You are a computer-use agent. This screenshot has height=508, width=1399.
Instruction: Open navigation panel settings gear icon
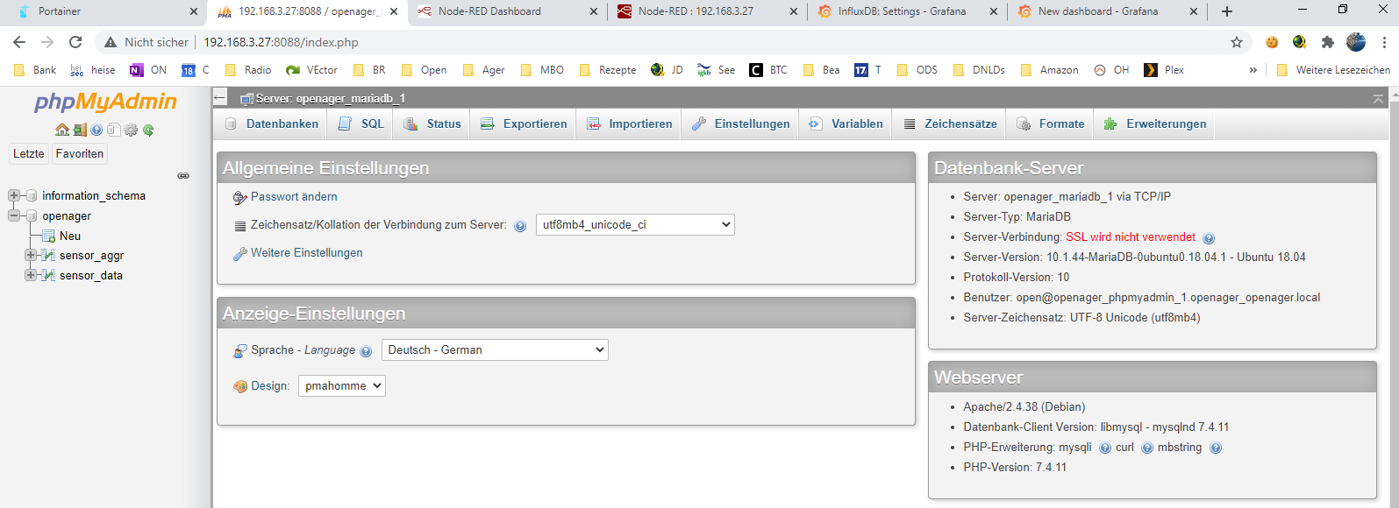point(131,131)
